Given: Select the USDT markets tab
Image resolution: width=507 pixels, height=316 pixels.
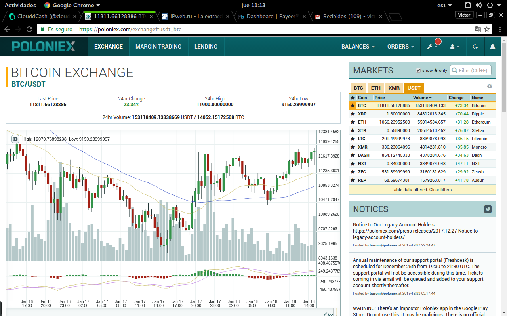Looking at the screenshot, I should [x=414, y=88].
